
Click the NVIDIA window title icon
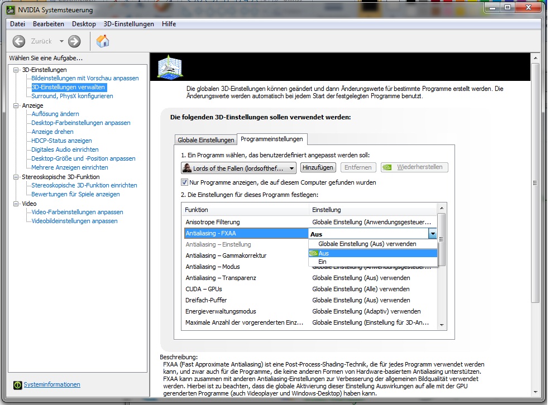[x=11, y=10]
